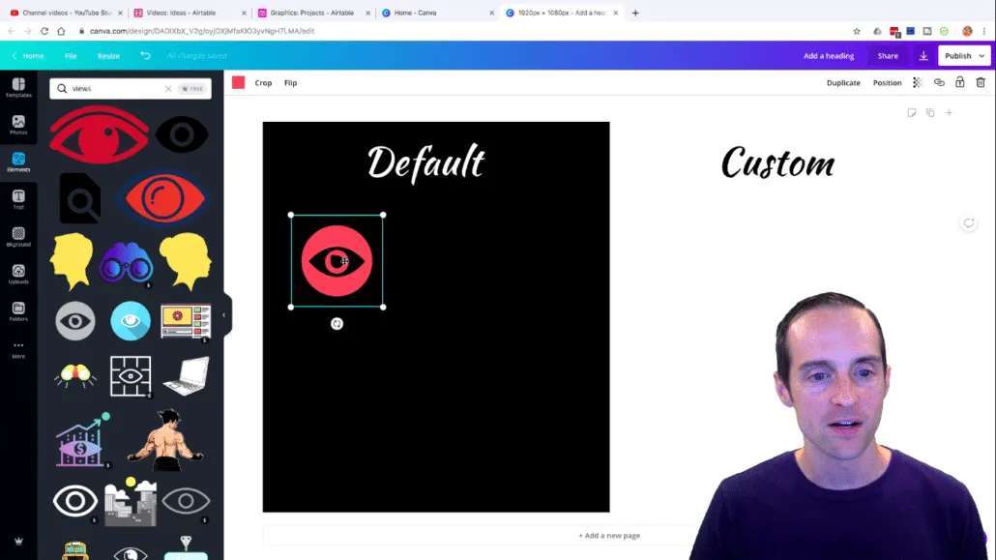This screenshot has width=996, height=560.
Task: Select the eye in grid frame element
Action: (x=131, y=376)
